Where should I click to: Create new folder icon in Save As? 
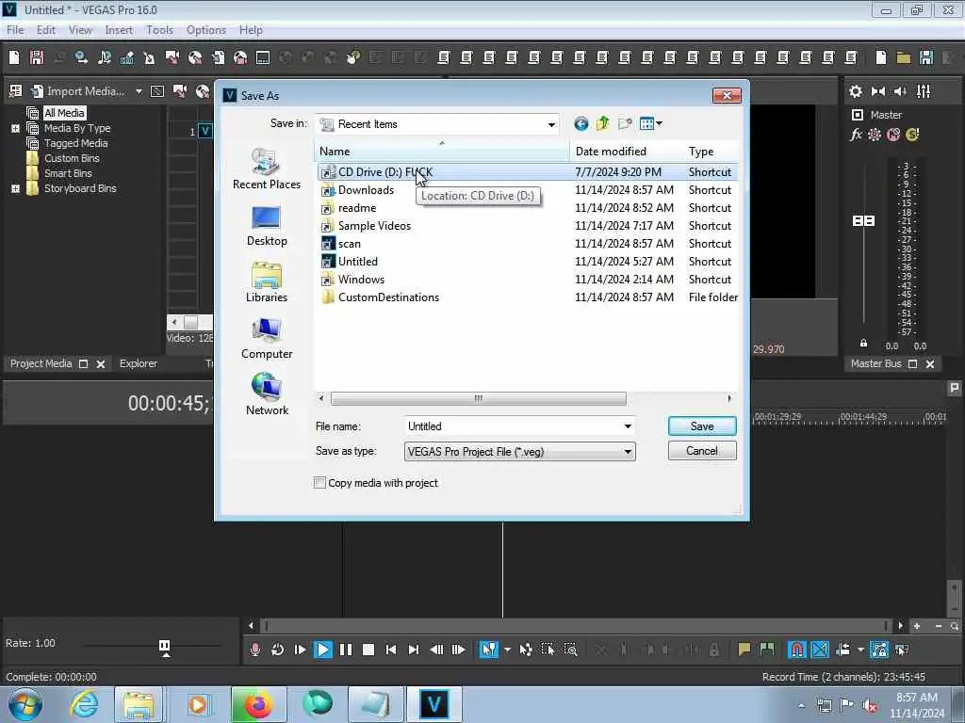625,124
